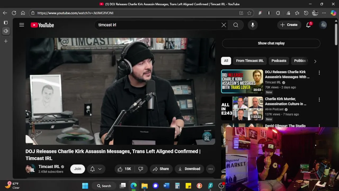
Task: Go to YouTube home via logo
Action: pyautogui.click(x=42, y=25)
